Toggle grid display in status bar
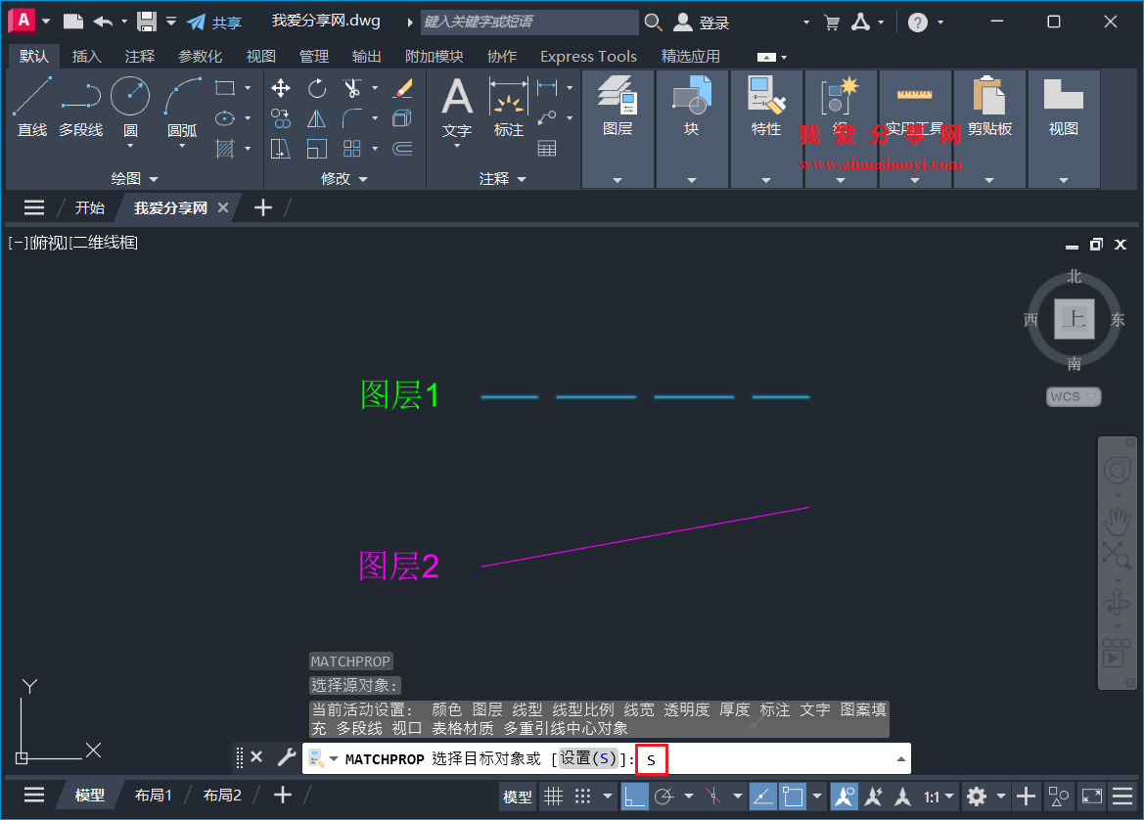The image size is (1144, 820). coord(552,797)
